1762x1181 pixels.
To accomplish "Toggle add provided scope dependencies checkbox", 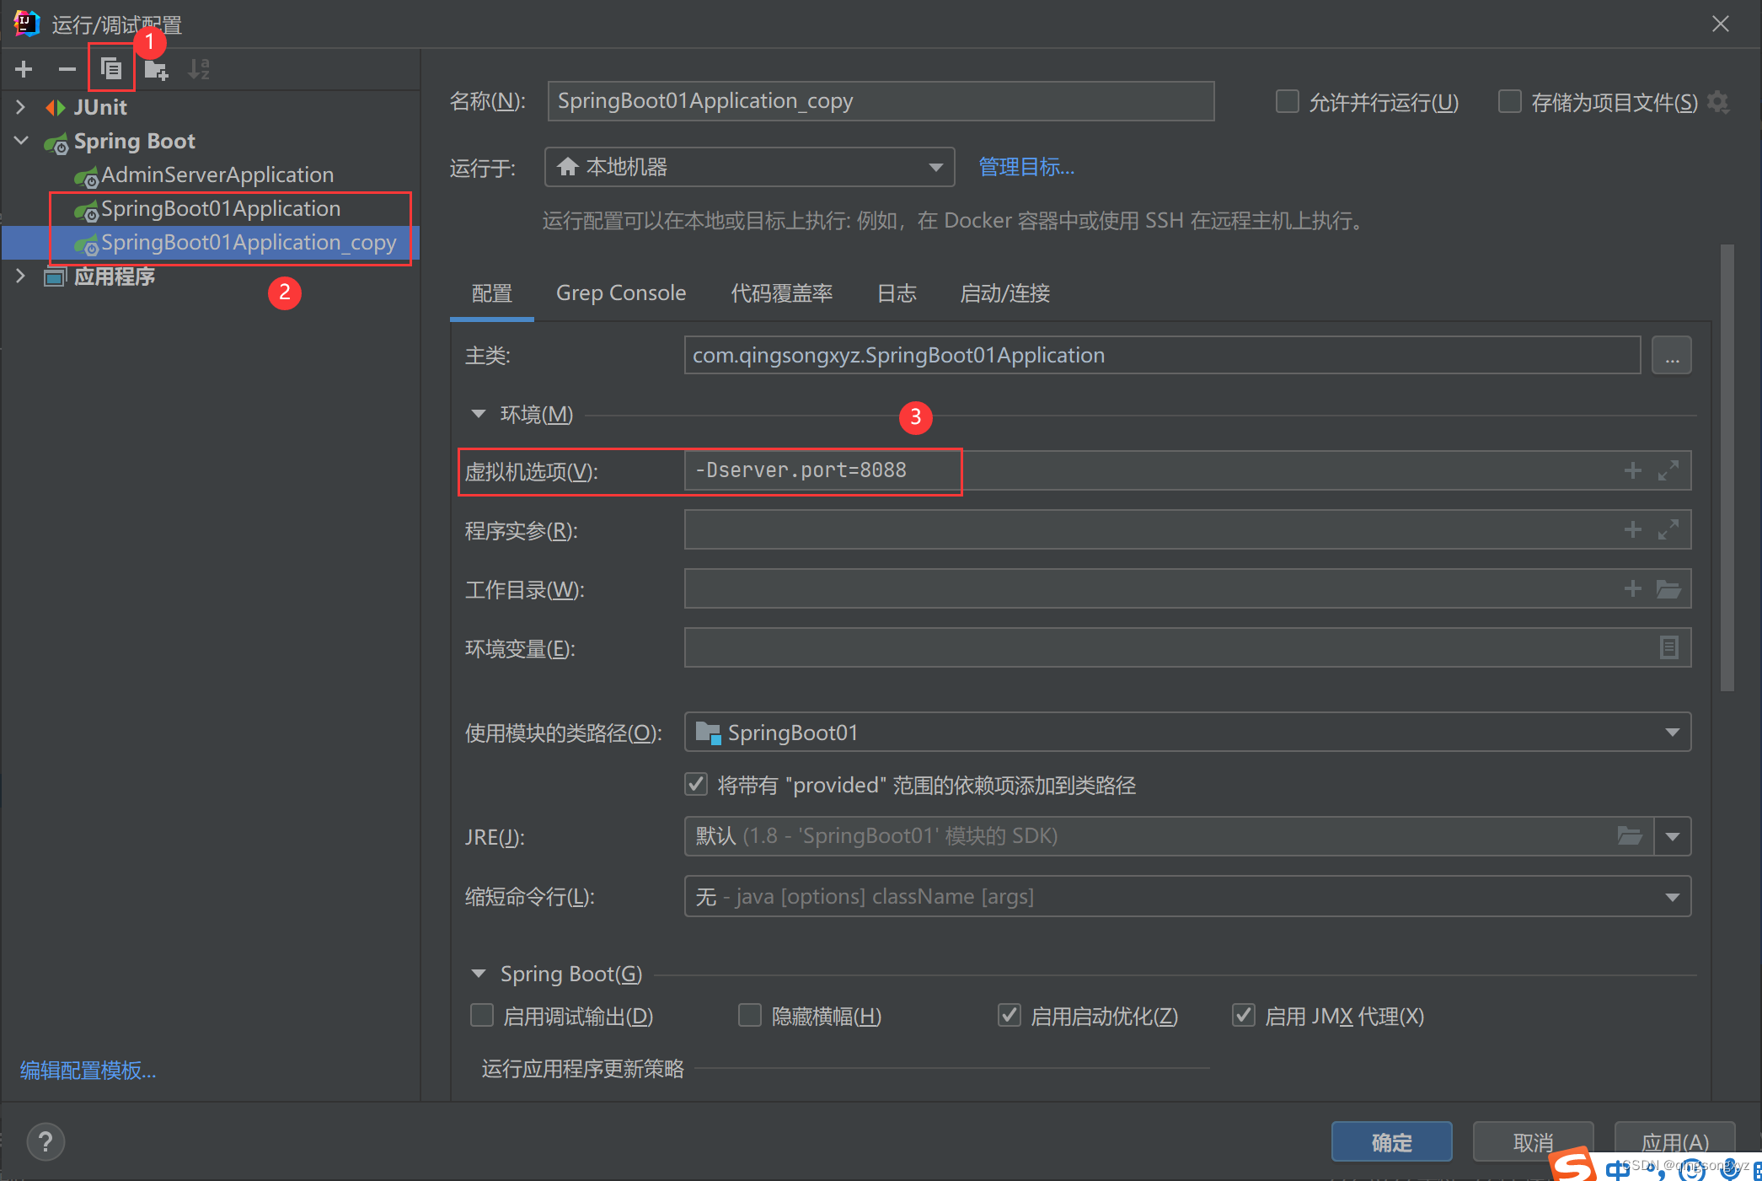I will coord(696,785).
